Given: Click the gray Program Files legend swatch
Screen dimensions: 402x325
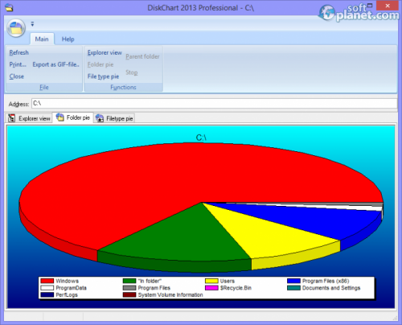Looking at the screenshot, I should (129, 288).
